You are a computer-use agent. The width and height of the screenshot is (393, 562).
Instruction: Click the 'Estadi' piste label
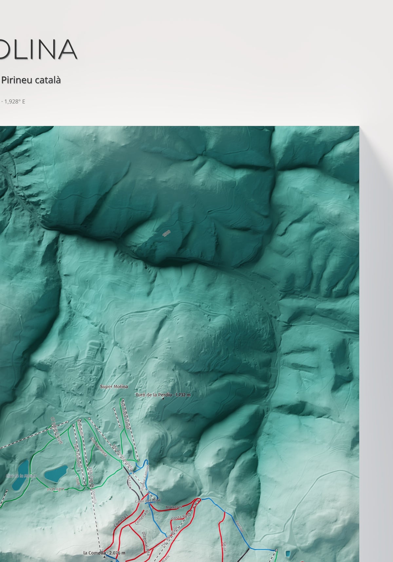(129, 482)
